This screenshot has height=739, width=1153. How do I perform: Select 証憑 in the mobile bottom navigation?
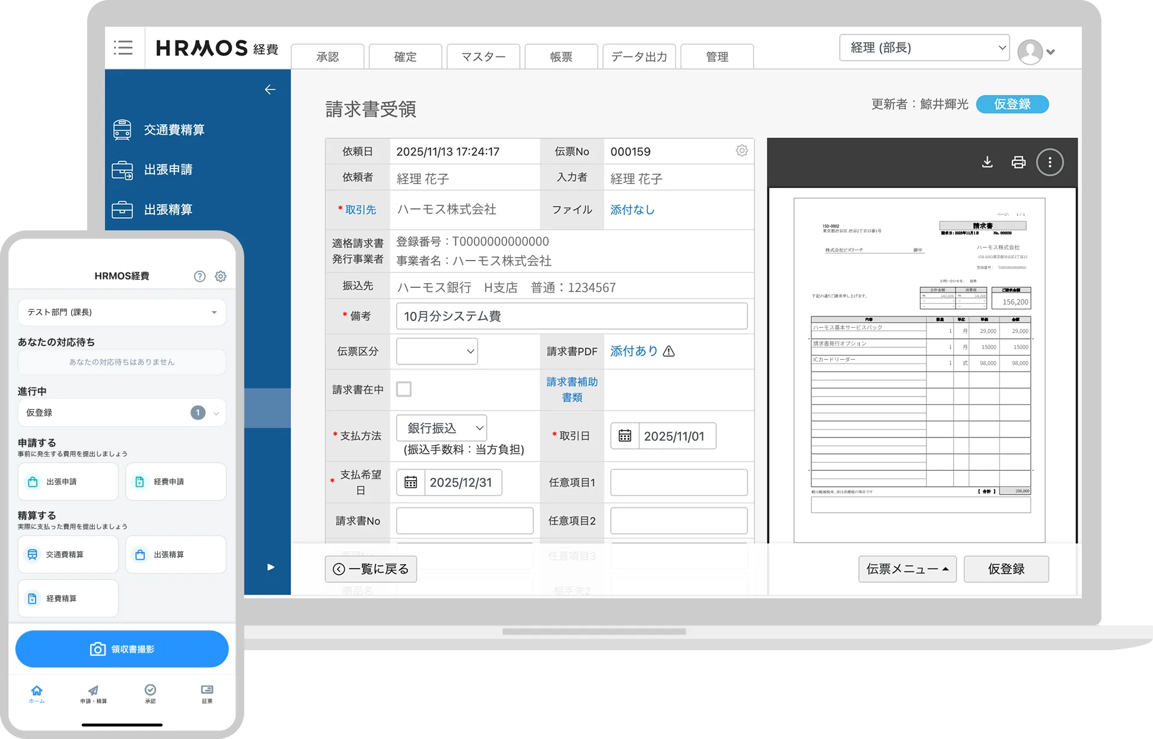pos(207,694)
